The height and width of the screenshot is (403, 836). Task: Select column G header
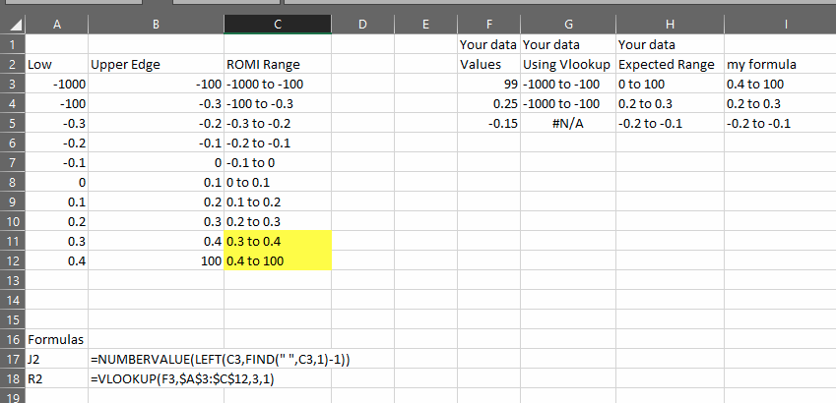click(x=568, y=25)
